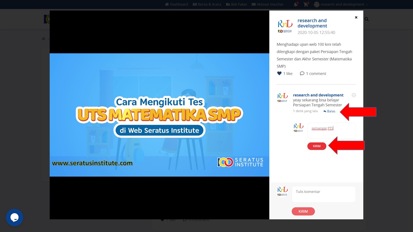Click the RnD avatar beside the reply field
The image size is (413, 232).
298,127
